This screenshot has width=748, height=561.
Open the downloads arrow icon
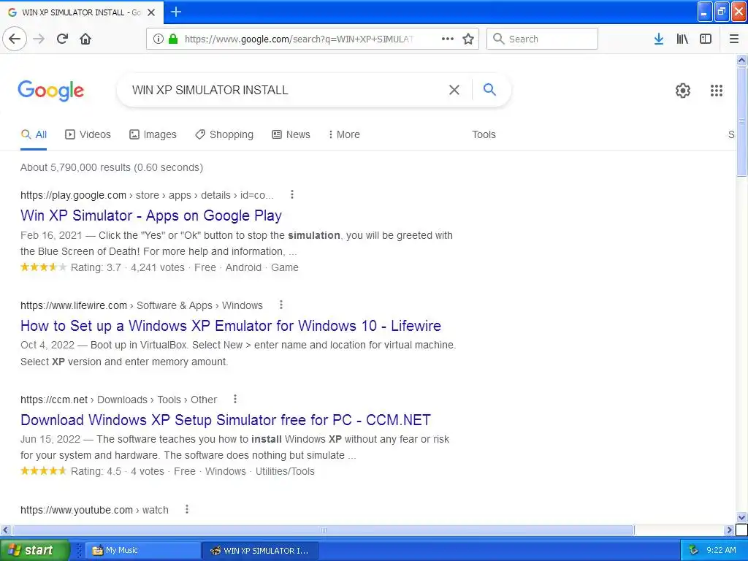pyautogui.click(x=659, y=39)
